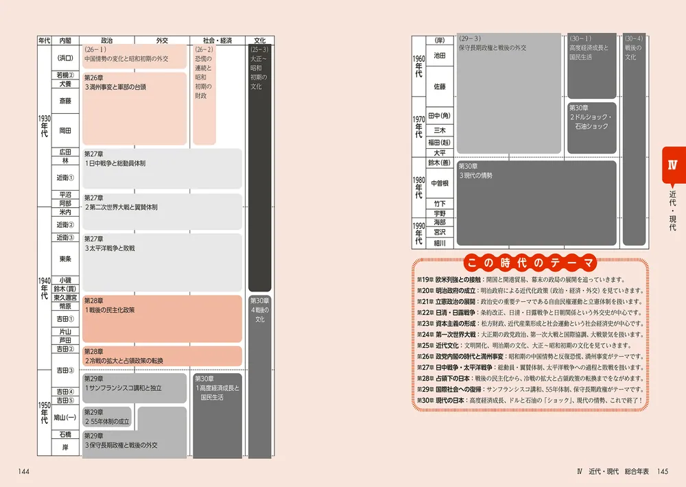Select the 第27章 1日中戦争と総動員体制 block

(x=162, y=169)
